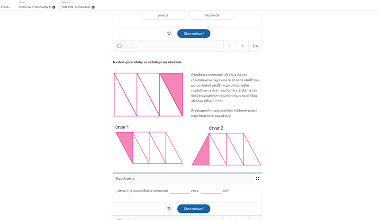The height and width of the screenshot is (220, 379).
Task: Go to the next question with the right arrow
Action: [242, 46]
